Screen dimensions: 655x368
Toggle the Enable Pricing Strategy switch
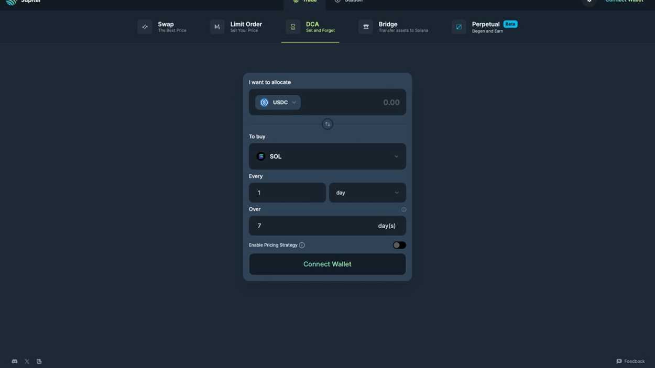click(x=399, y=245)
